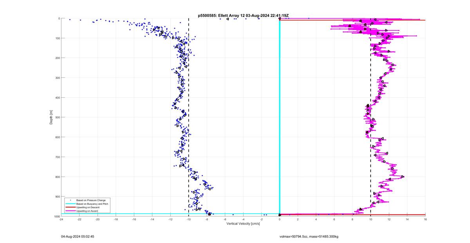Click the '-2' tick on the velocity axis

(262, 219)
